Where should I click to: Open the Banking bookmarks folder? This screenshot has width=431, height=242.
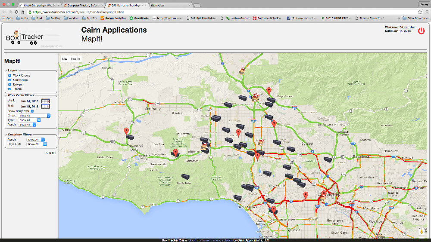(53, 18)
